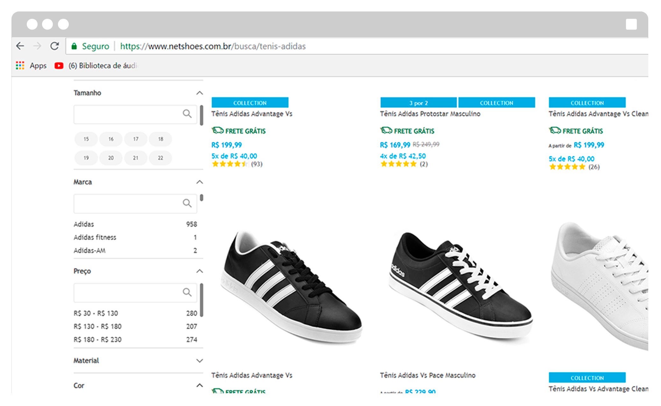Filter by Adidas brand
Image resolution: width=661 pixels, height=406 pixels.
click(x=135, y=224)
